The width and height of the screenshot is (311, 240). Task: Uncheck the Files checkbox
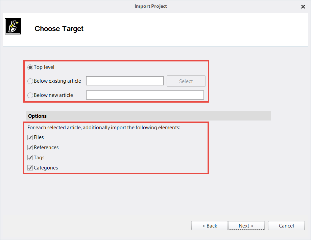(x=30, y=138)
